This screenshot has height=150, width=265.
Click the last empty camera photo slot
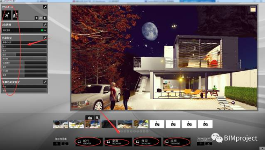[205, 124]
